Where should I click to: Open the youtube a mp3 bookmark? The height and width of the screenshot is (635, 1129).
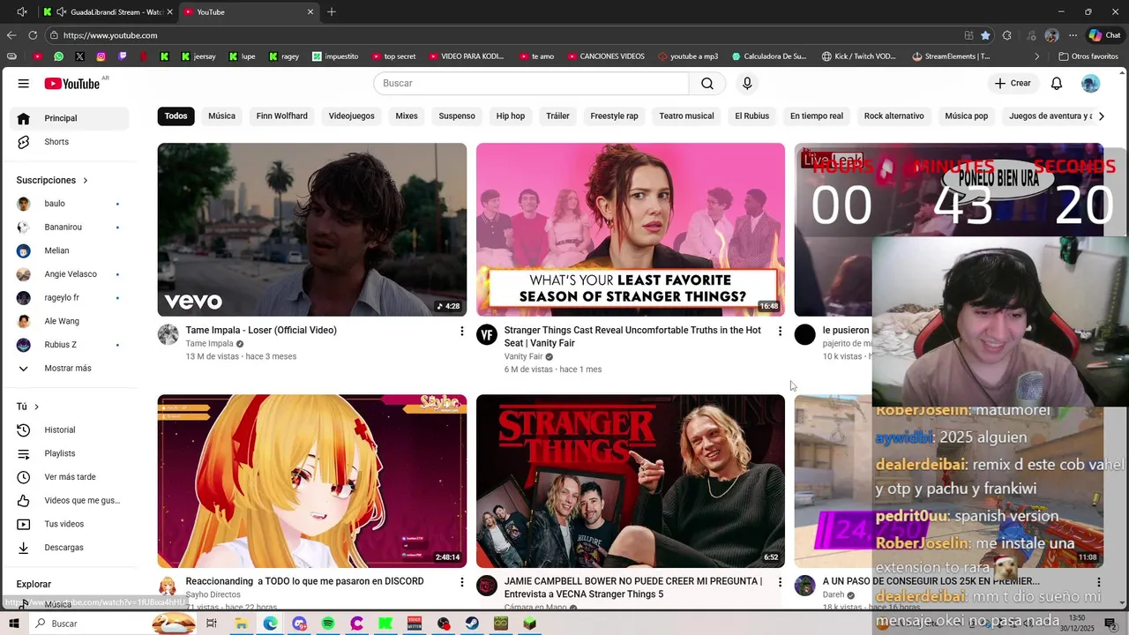(x=688, y=56)
